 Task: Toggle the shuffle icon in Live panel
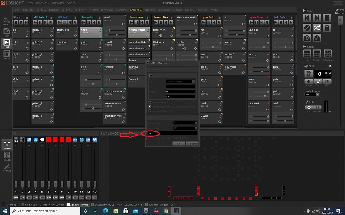tap(317, 28)
